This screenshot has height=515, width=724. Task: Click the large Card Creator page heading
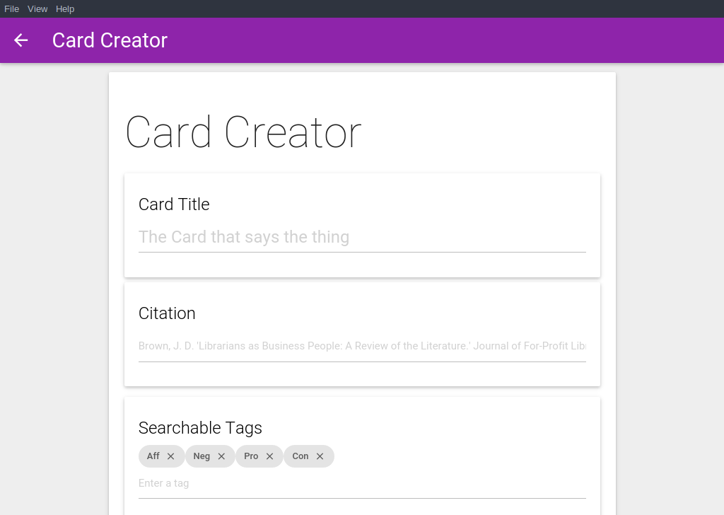(x=243, y=132)
